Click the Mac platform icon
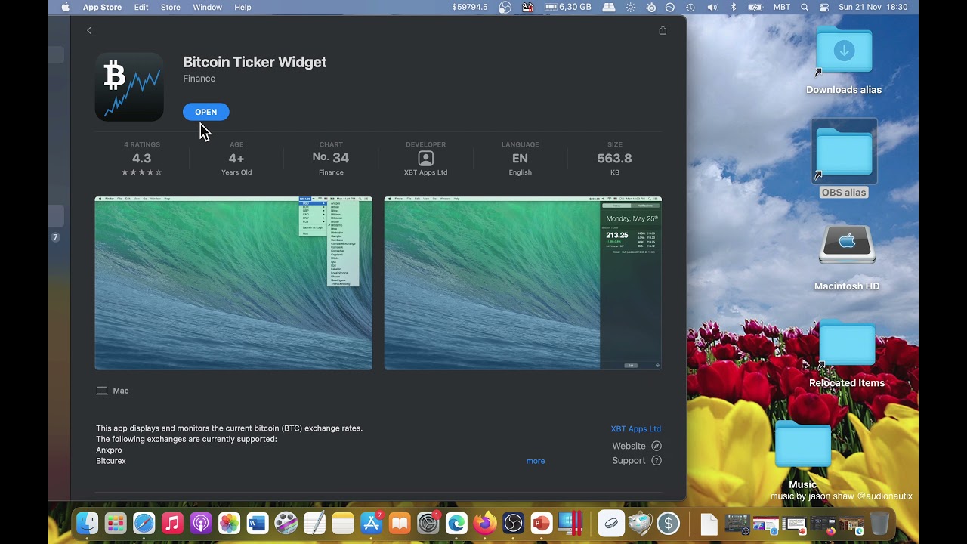Viewport: 967px width, 544px height. (102, 391)
